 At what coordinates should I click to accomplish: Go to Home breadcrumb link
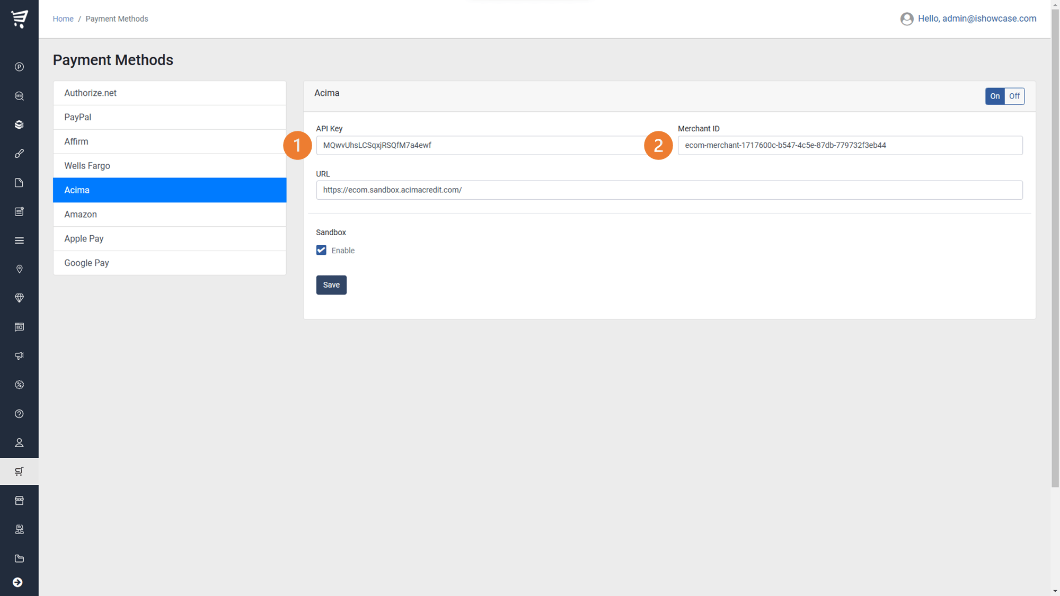[63, 19]
